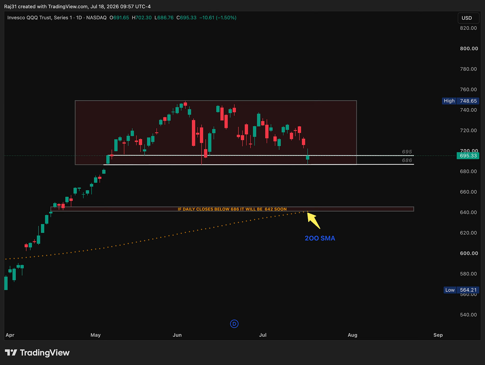The image size is (485, 365).
Task: Click the '686' horizontal line label
Action: point(407,161)
